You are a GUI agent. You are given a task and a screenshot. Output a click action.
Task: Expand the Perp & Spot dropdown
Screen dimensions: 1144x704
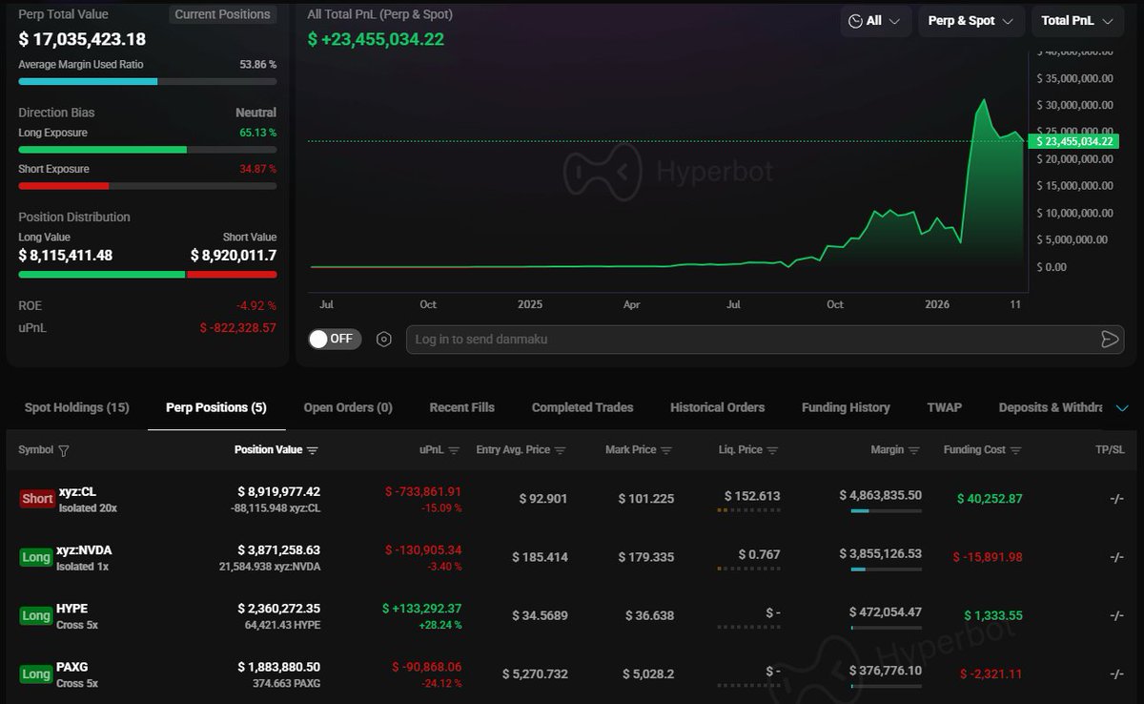point(970,21)
